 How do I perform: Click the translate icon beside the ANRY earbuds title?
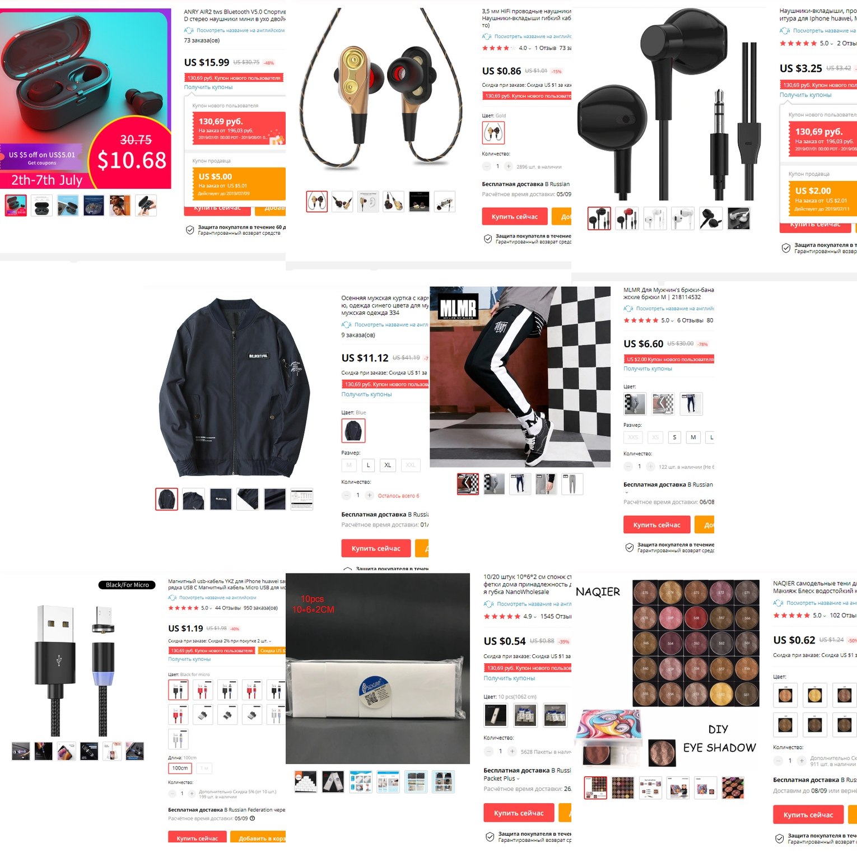coord(189,30)
